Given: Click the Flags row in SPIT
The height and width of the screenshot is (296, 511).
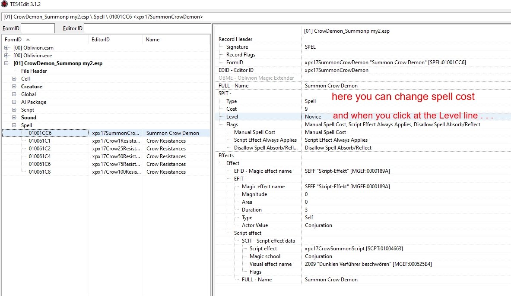Looking at the screenshot, I should (363, 125).
